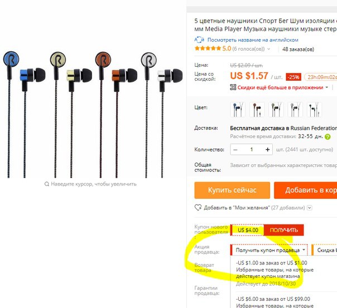
Task: Click the QR code icon for app discounts
Action: [x=233, y=87]
